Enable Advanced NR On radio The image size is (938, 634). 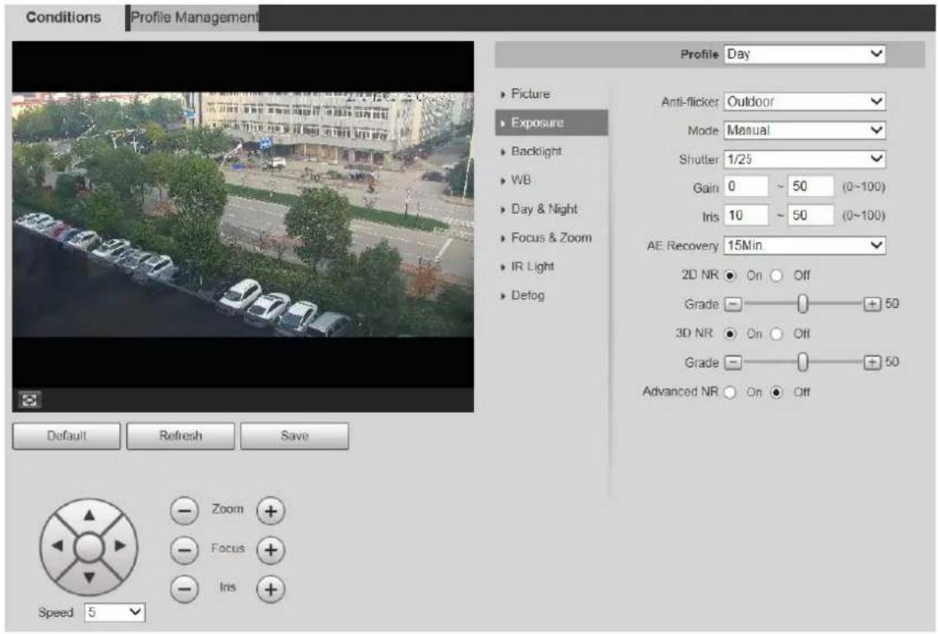click(730, 392)
